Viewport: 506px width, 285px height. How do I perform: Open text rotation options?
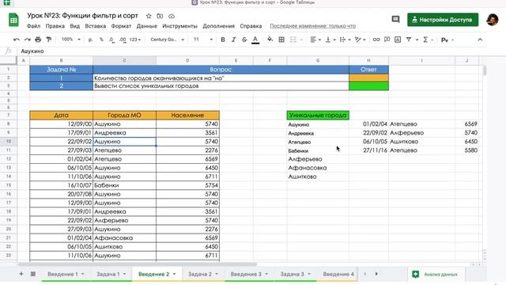click(x=360, y=40)
